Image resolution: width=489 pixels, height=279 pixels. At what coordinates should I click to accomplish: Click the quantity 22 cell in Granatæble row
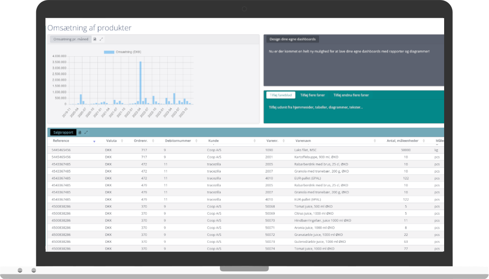tap(406, 235)
